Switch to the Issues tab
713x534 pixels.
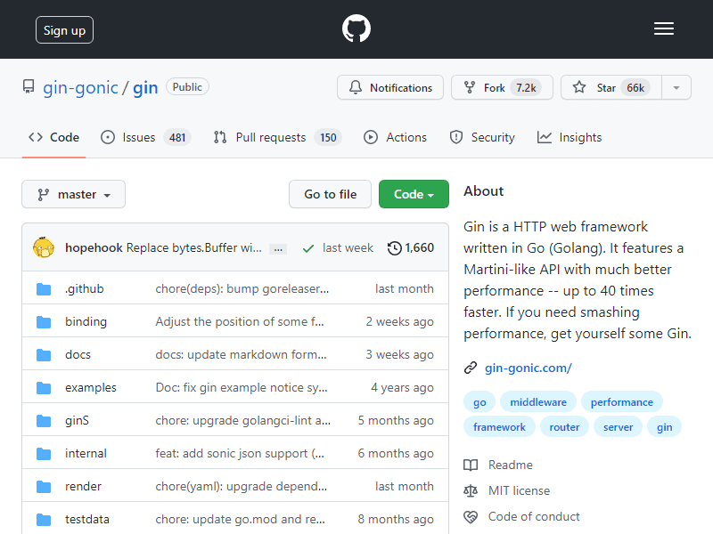(146, 137)
